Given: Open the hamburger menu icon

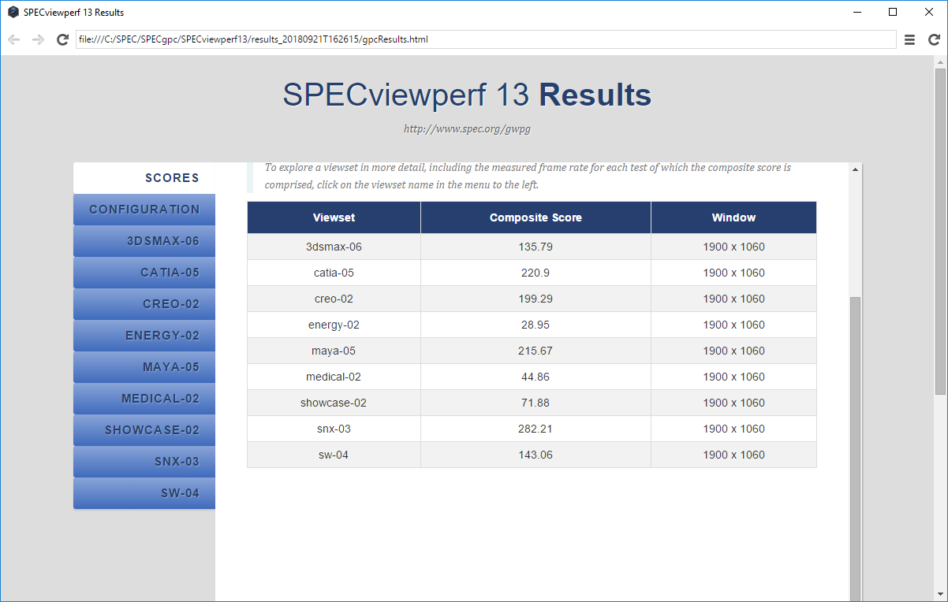Looking at the screenshot, I should pyautogui.click(x=909, y=39).
